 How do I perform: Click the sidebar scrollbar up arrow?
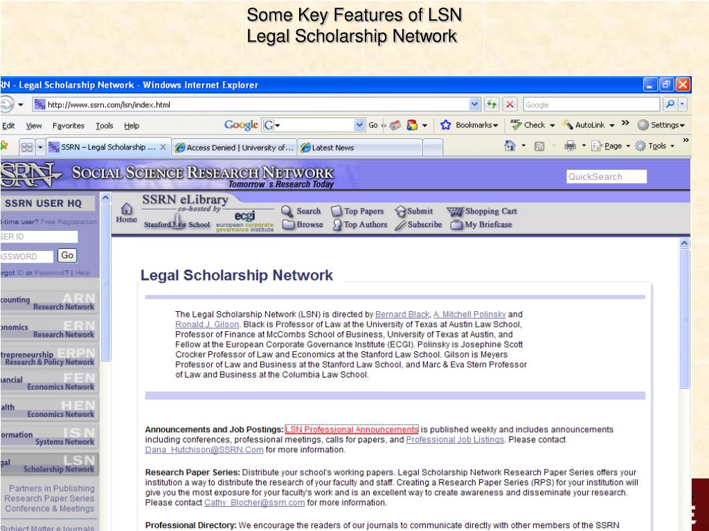click(x=105, y=197)
